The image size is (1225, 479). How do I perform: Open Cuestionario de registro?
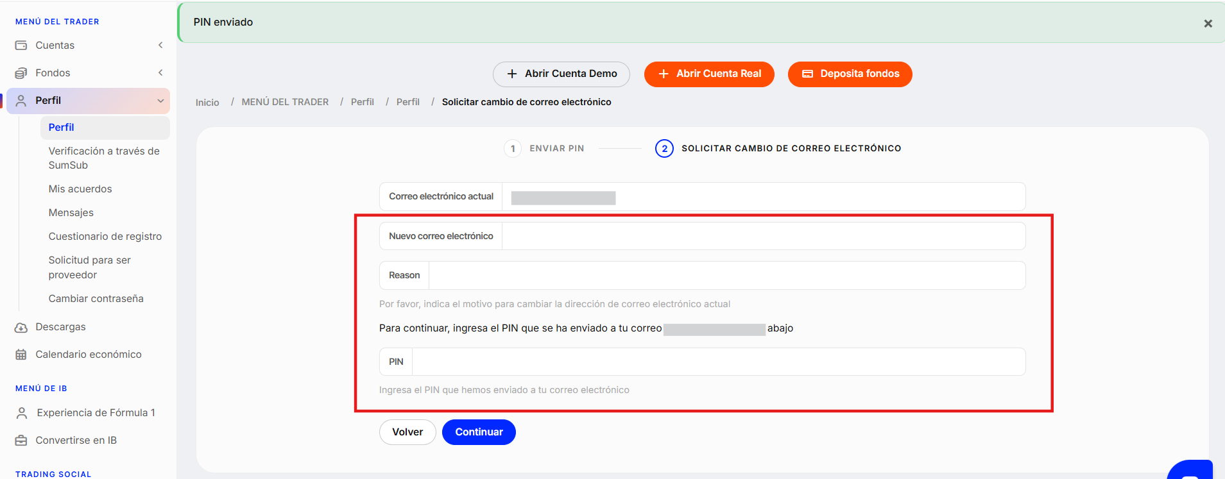coord(105,237)
